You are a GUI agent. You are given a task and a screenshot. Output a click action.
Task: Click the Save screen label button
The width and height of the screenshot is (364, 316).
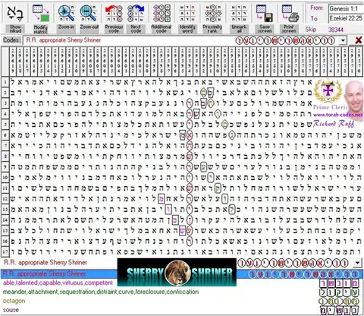pos(265,29)
